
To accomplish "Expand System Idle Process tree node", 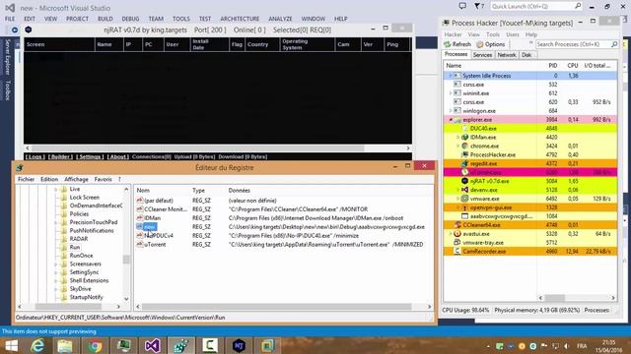I will pos(451,76).
